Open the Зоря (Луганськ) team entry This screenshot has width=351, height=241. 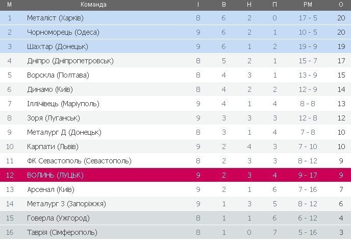(x=53, y=118)
